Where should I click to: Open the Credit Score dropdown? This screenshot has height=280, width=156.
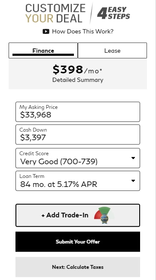[78, 158]
